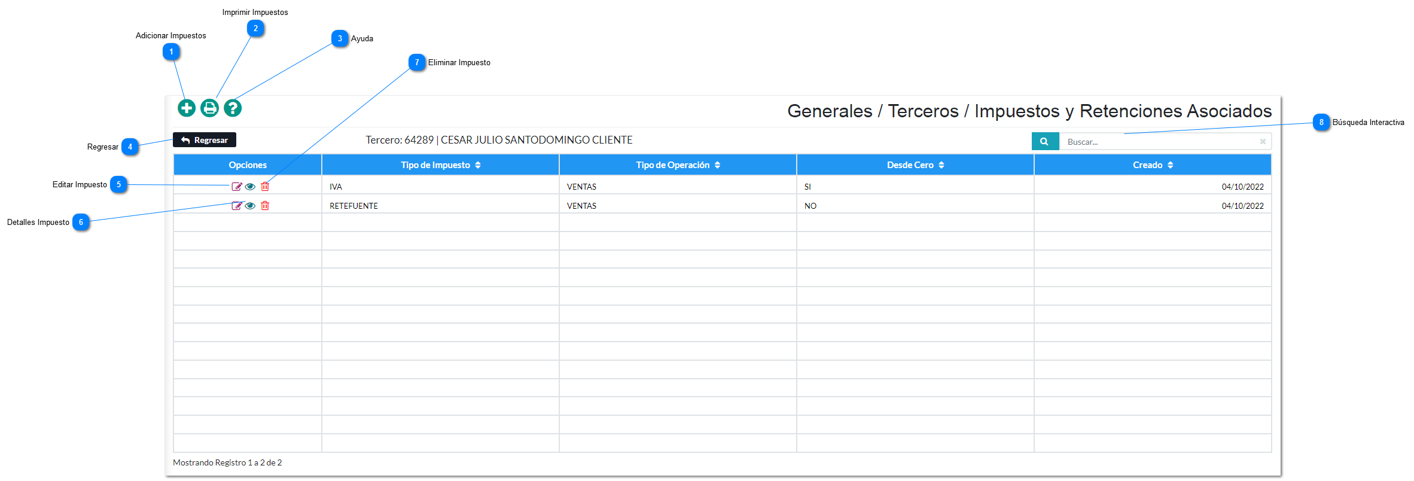Click the 04/10/2022 date in IVA row
The width and height of the screenshot is (1414, 481).
tap(1242, 187)
